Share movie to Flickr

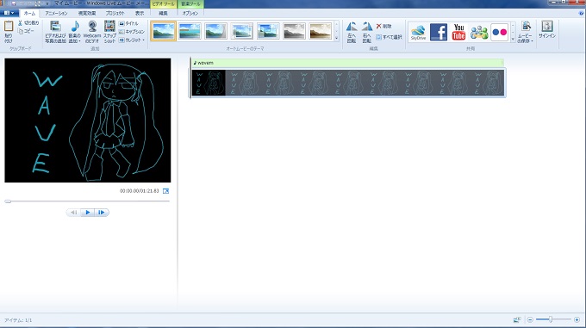coord(499,32)
